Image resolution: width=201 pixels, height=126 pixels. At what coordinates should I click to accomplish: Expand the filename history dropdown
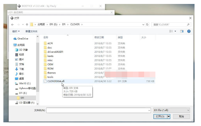coord(149,110)
